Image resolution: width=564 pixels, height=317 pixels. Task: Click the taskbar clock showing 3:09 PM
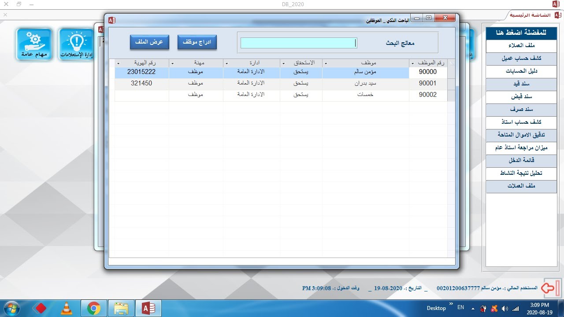click(x=540, y=308)
